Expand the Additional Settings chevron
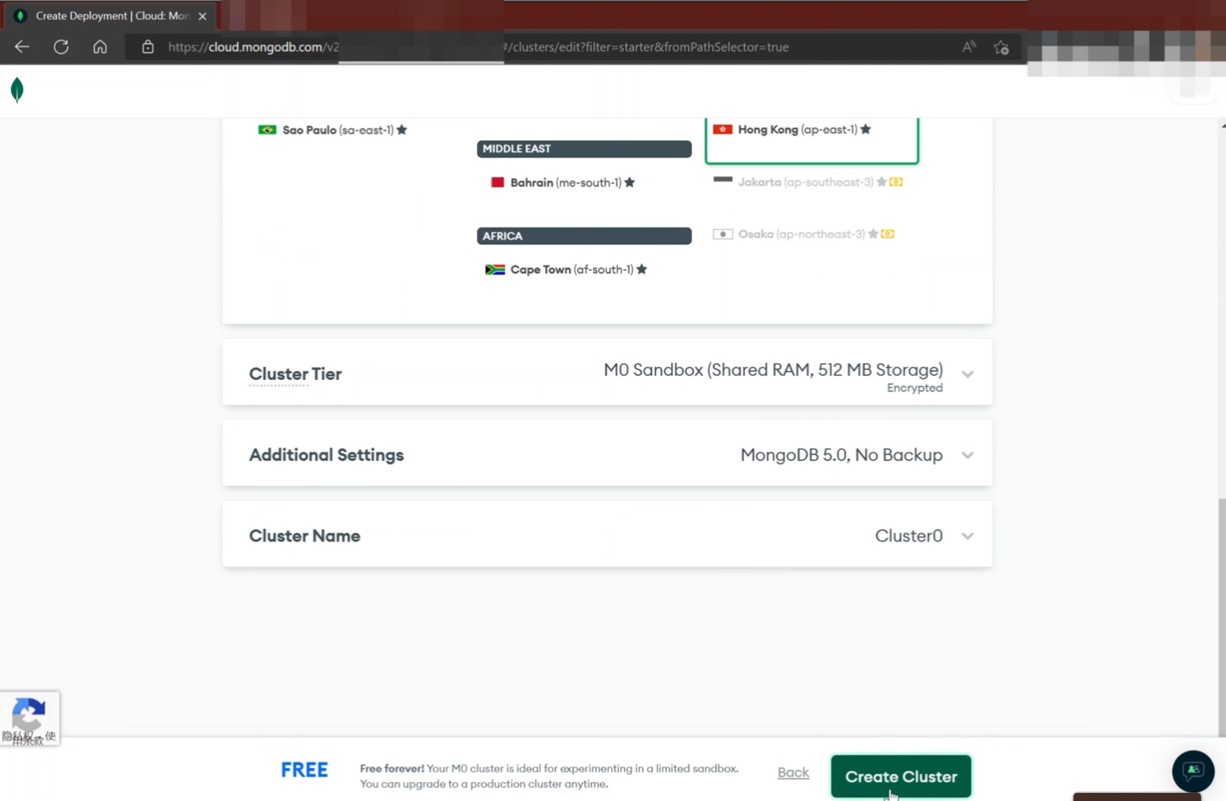The height and width of the screenshot is (801, 1226). point(968,455)
